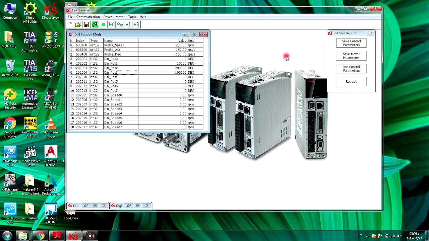This screenshot has height=241, width=429.
Task: Open the makbas444 plc and hmi folder
Action: coord(30,185)
